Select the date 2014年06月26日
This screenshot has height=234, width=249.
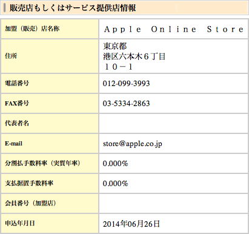click(131, 224)
